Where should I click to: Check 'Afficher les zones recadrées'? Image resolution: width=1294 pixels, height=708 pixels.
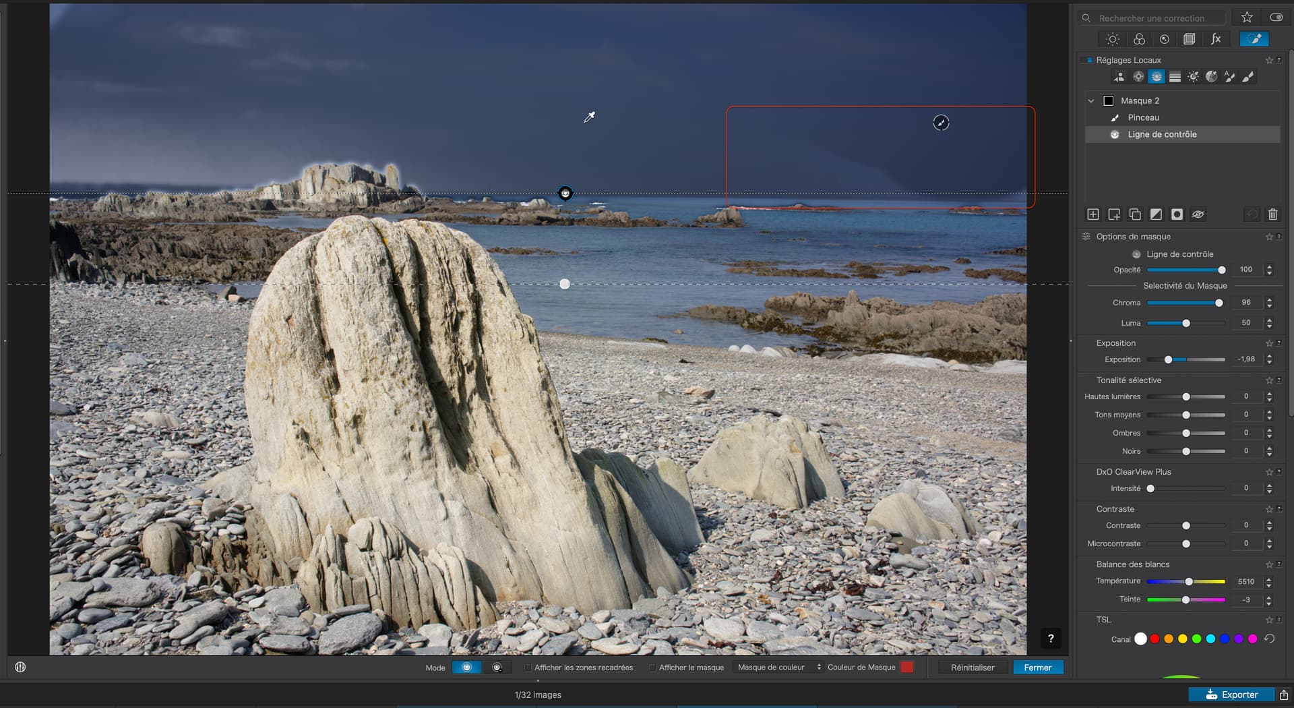[x=528, y=668]
